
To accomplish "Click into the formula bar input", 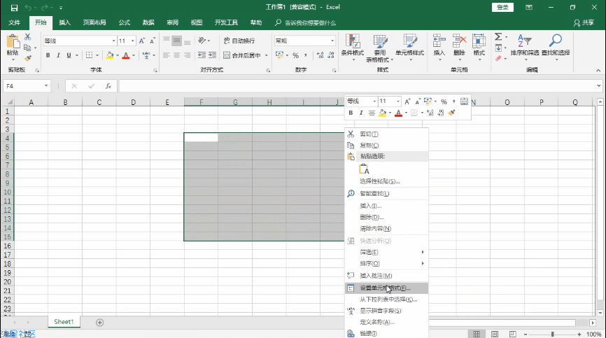I will click(358, 86).
